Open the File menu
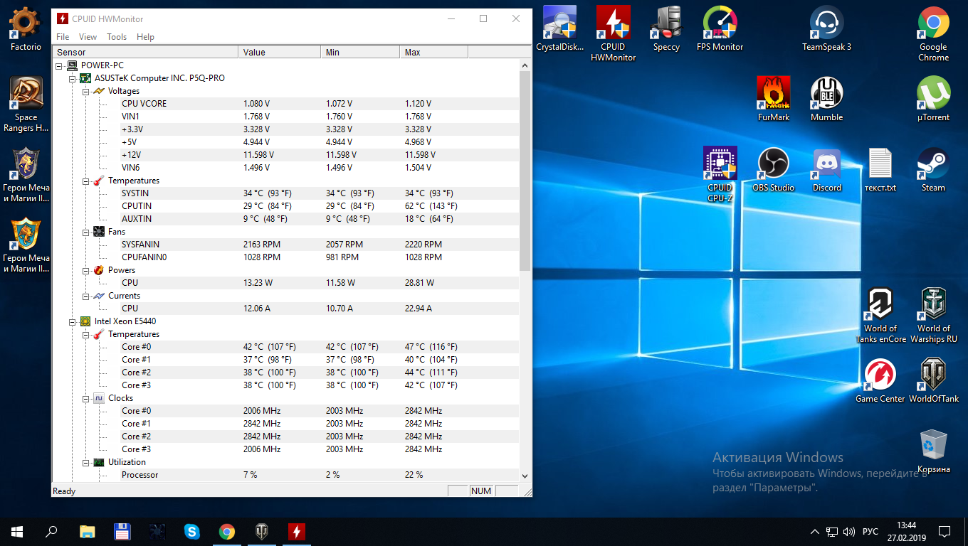The height and width of the screenshot is (546, 968). tap(63, 37)
